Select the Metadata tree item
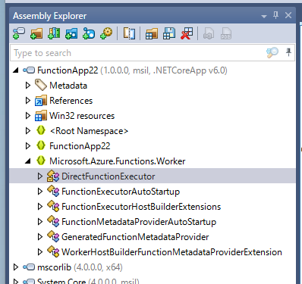Image resolution: width=302 pixels, height=284 pixels. pyautogui.click(x=68, y=86)
